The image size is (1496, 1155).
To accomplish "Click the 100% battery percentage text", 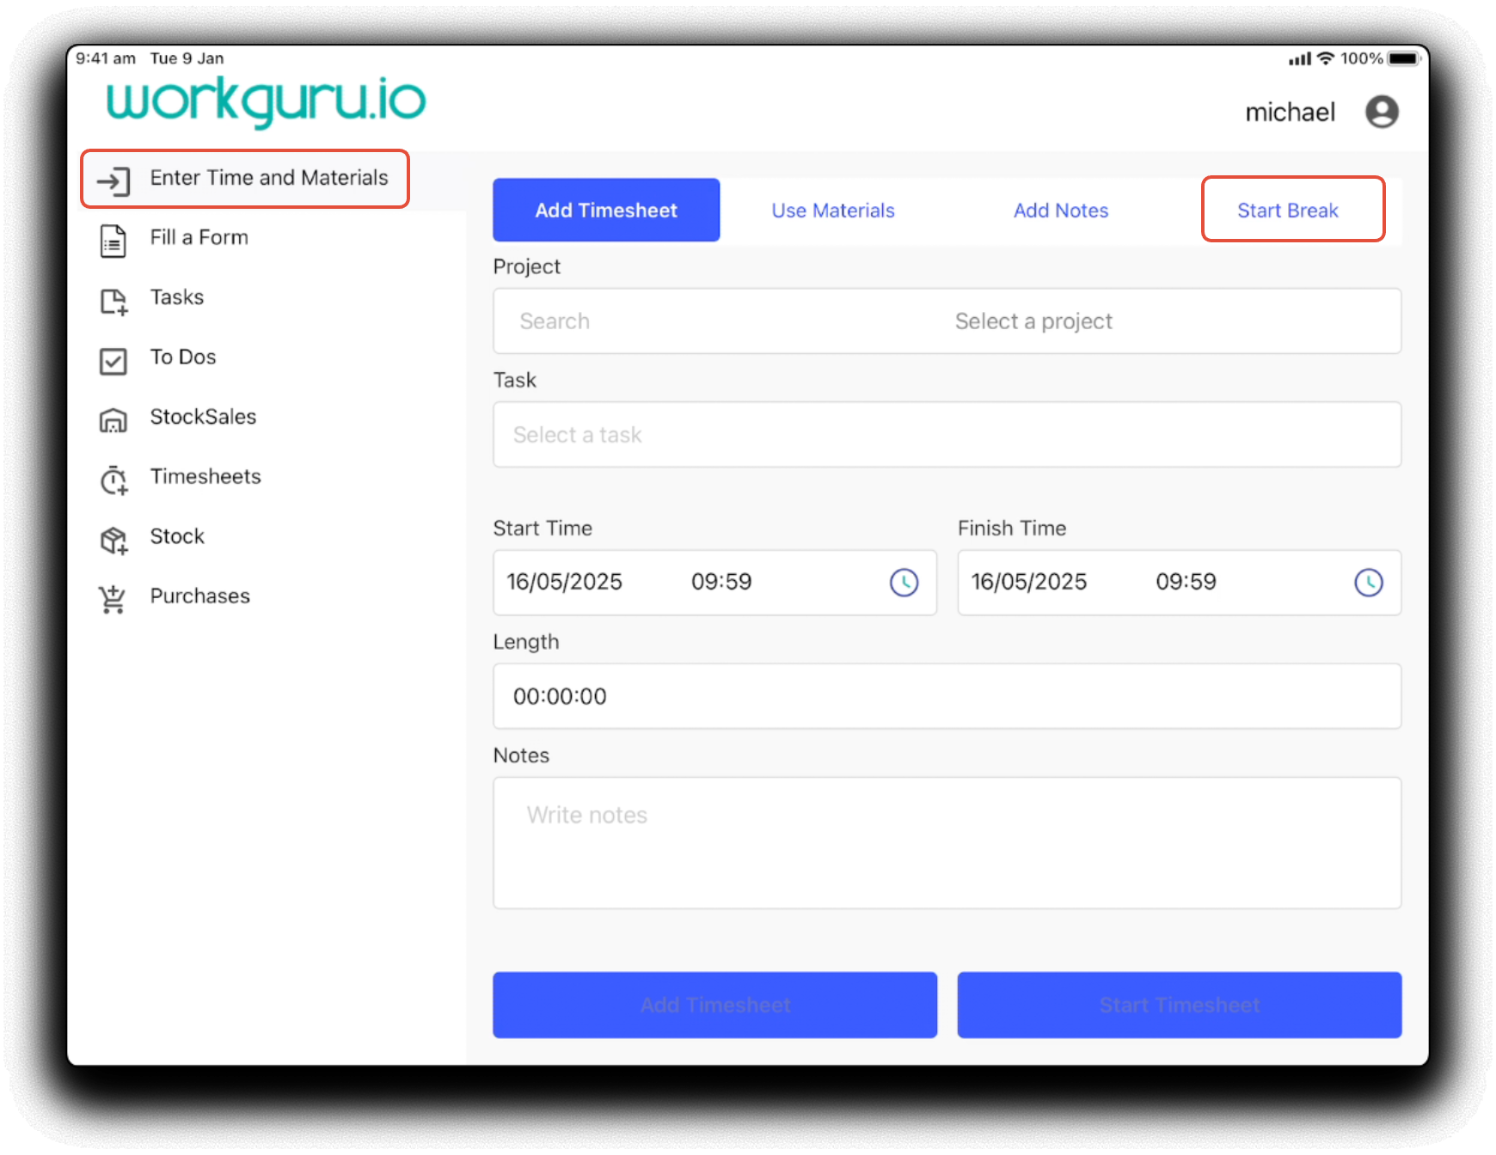I will pos(1361,58).
